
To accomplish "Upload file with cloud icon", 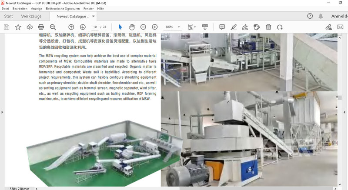I will click(30, 27).
